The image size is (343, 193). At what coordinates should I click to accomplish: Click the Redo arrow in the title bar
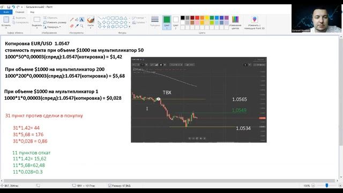pos(18,7)
